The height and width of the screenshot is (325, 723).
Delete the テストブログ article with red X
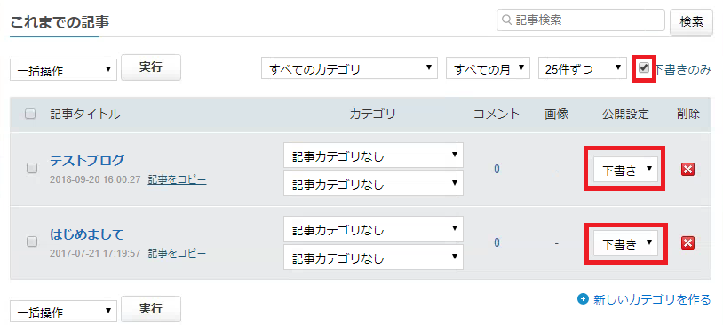point(687,170)
